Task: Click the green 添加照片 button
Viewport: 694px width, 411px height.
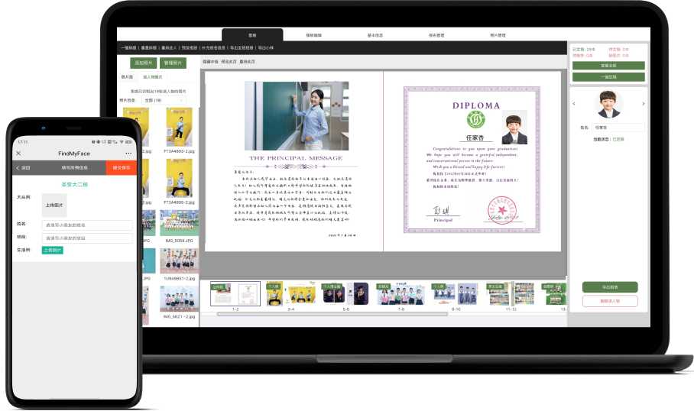Action: pos(143,63)
